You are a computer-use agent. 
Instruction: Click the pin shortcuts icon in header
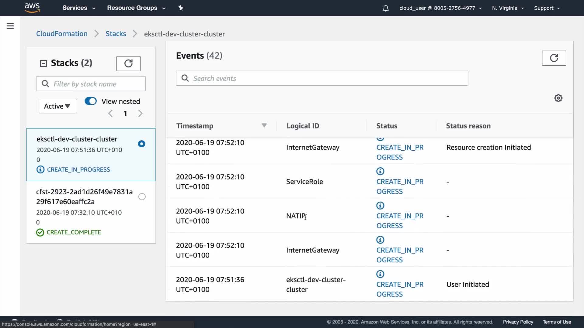coord(181,8)
